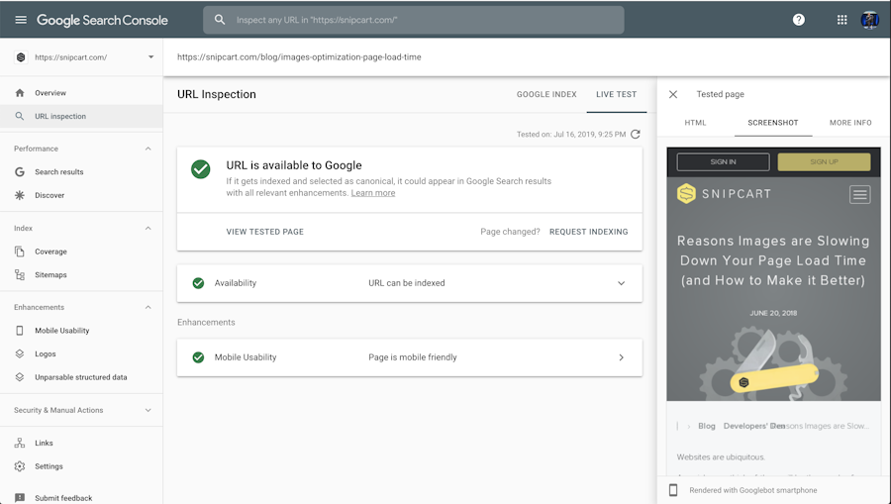Click the Mobile Usability phone icon

pos(20,330)
